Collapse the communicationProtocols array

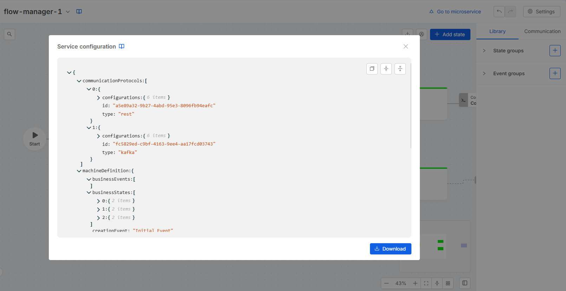(79, 81)
